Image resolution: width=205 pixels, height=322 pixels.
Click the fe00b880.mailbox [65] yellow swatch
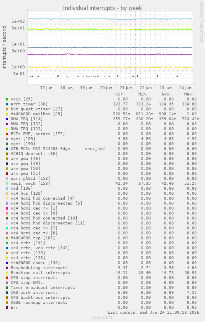7,114
